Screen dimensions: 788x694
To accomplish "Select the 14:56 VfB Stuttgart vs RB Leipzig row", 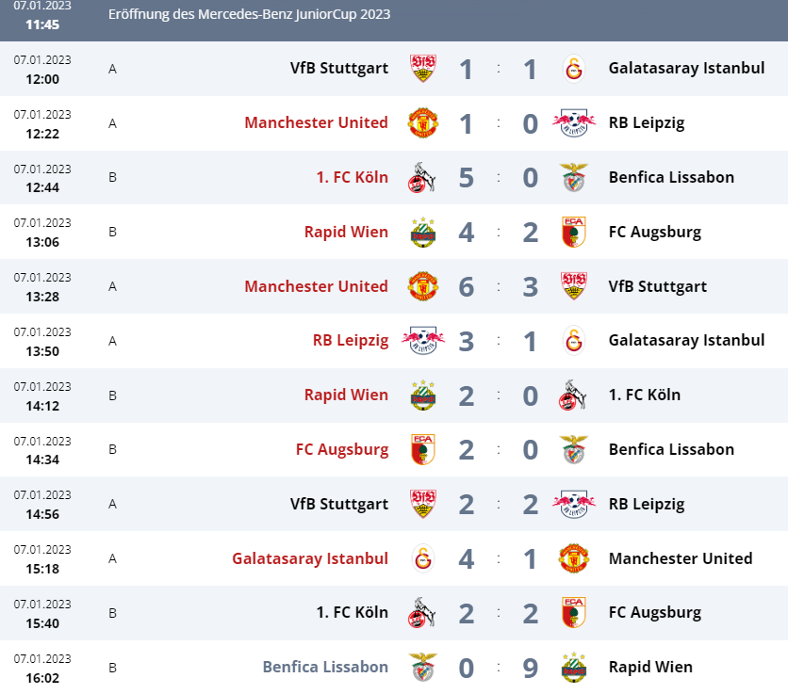I will (394, 504).
